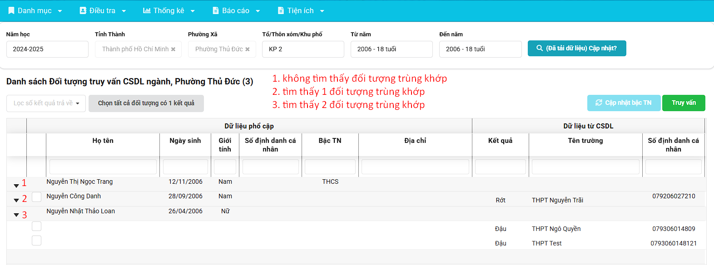Clear the Phường Thủ Đức selection
Viewport: 714px width, 265px height.
click(x=248, y=49)
